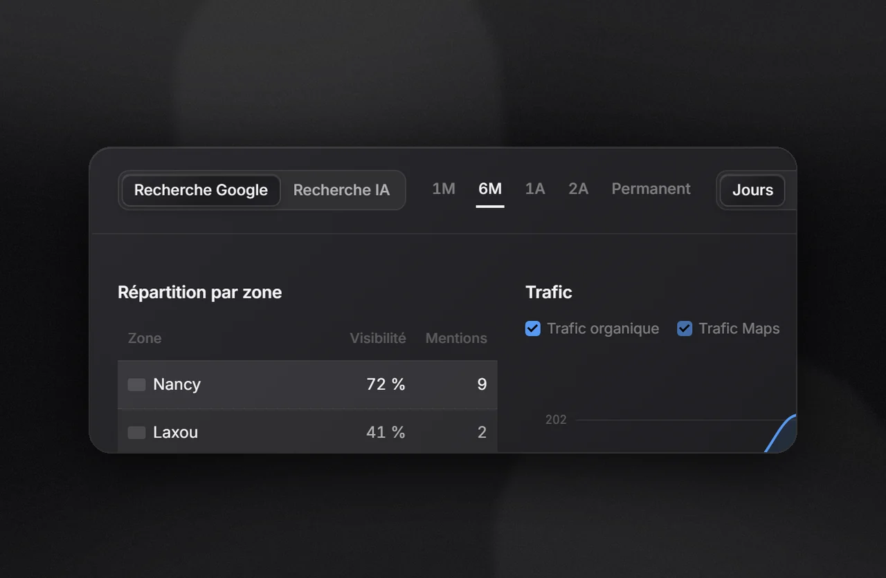
Task: Switch to Recherche IA tab
Action: (341, 190)
